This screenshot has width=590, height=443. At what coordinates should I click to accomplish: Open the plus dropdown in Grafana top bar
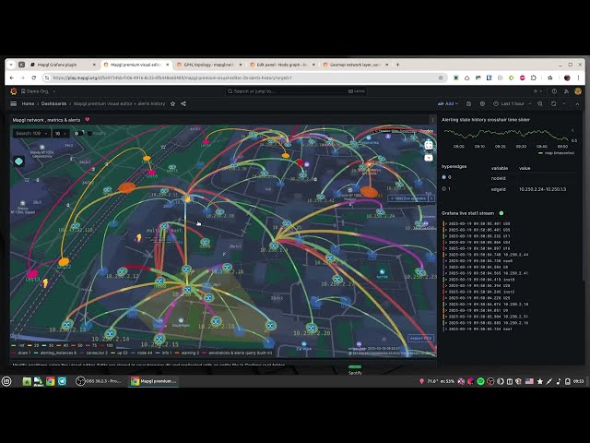pyautogui.click(x=537, y=91)
